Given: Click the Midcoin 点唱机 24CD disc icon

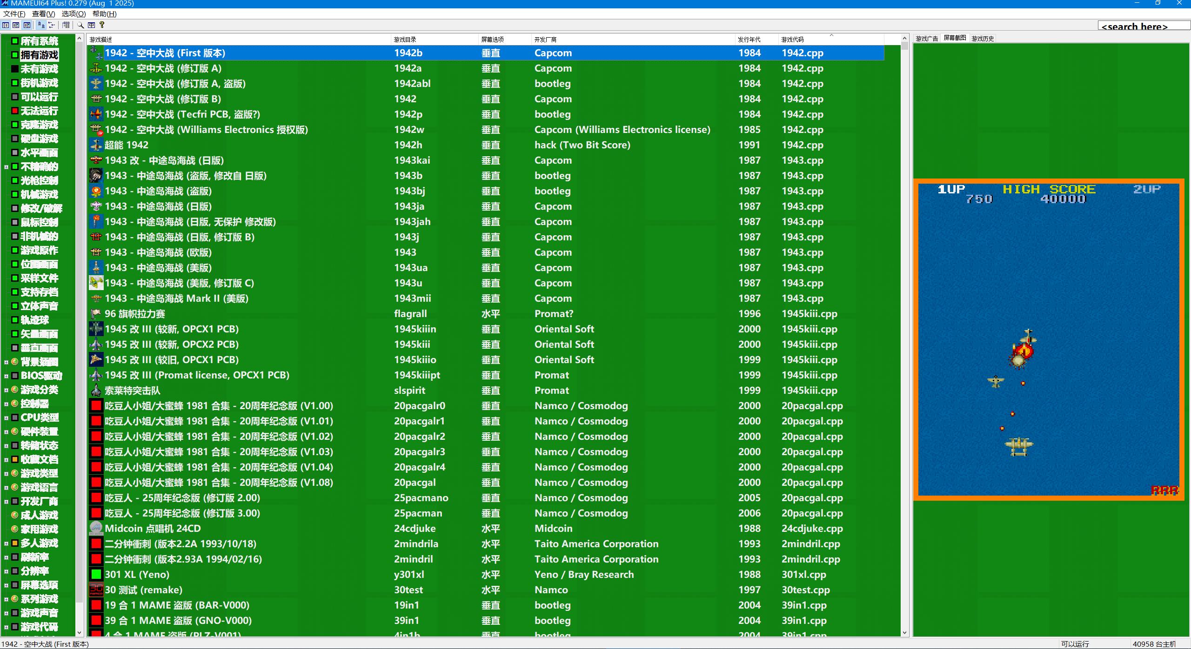Looking at the screenshot, I should (96, 529).
